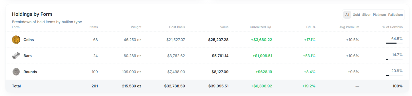
Task: Click the Coins value $25,207.28
Action: (x=218, y=40)
